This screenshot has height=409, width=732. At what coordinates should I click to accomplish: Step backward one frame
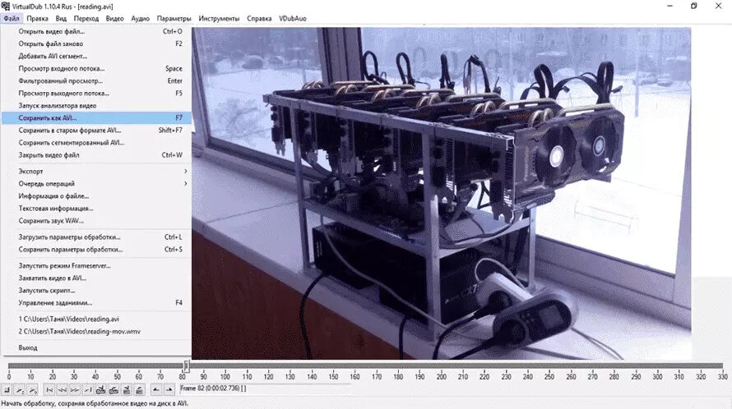(x=62, y=389)
